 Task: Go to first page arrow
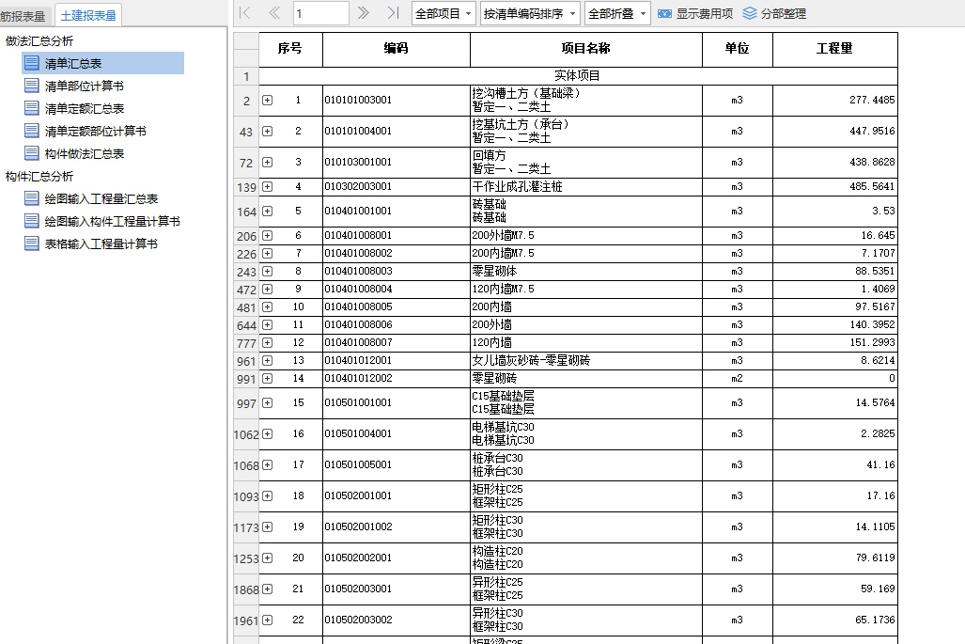pyautogui.click(x=245, y=13)
